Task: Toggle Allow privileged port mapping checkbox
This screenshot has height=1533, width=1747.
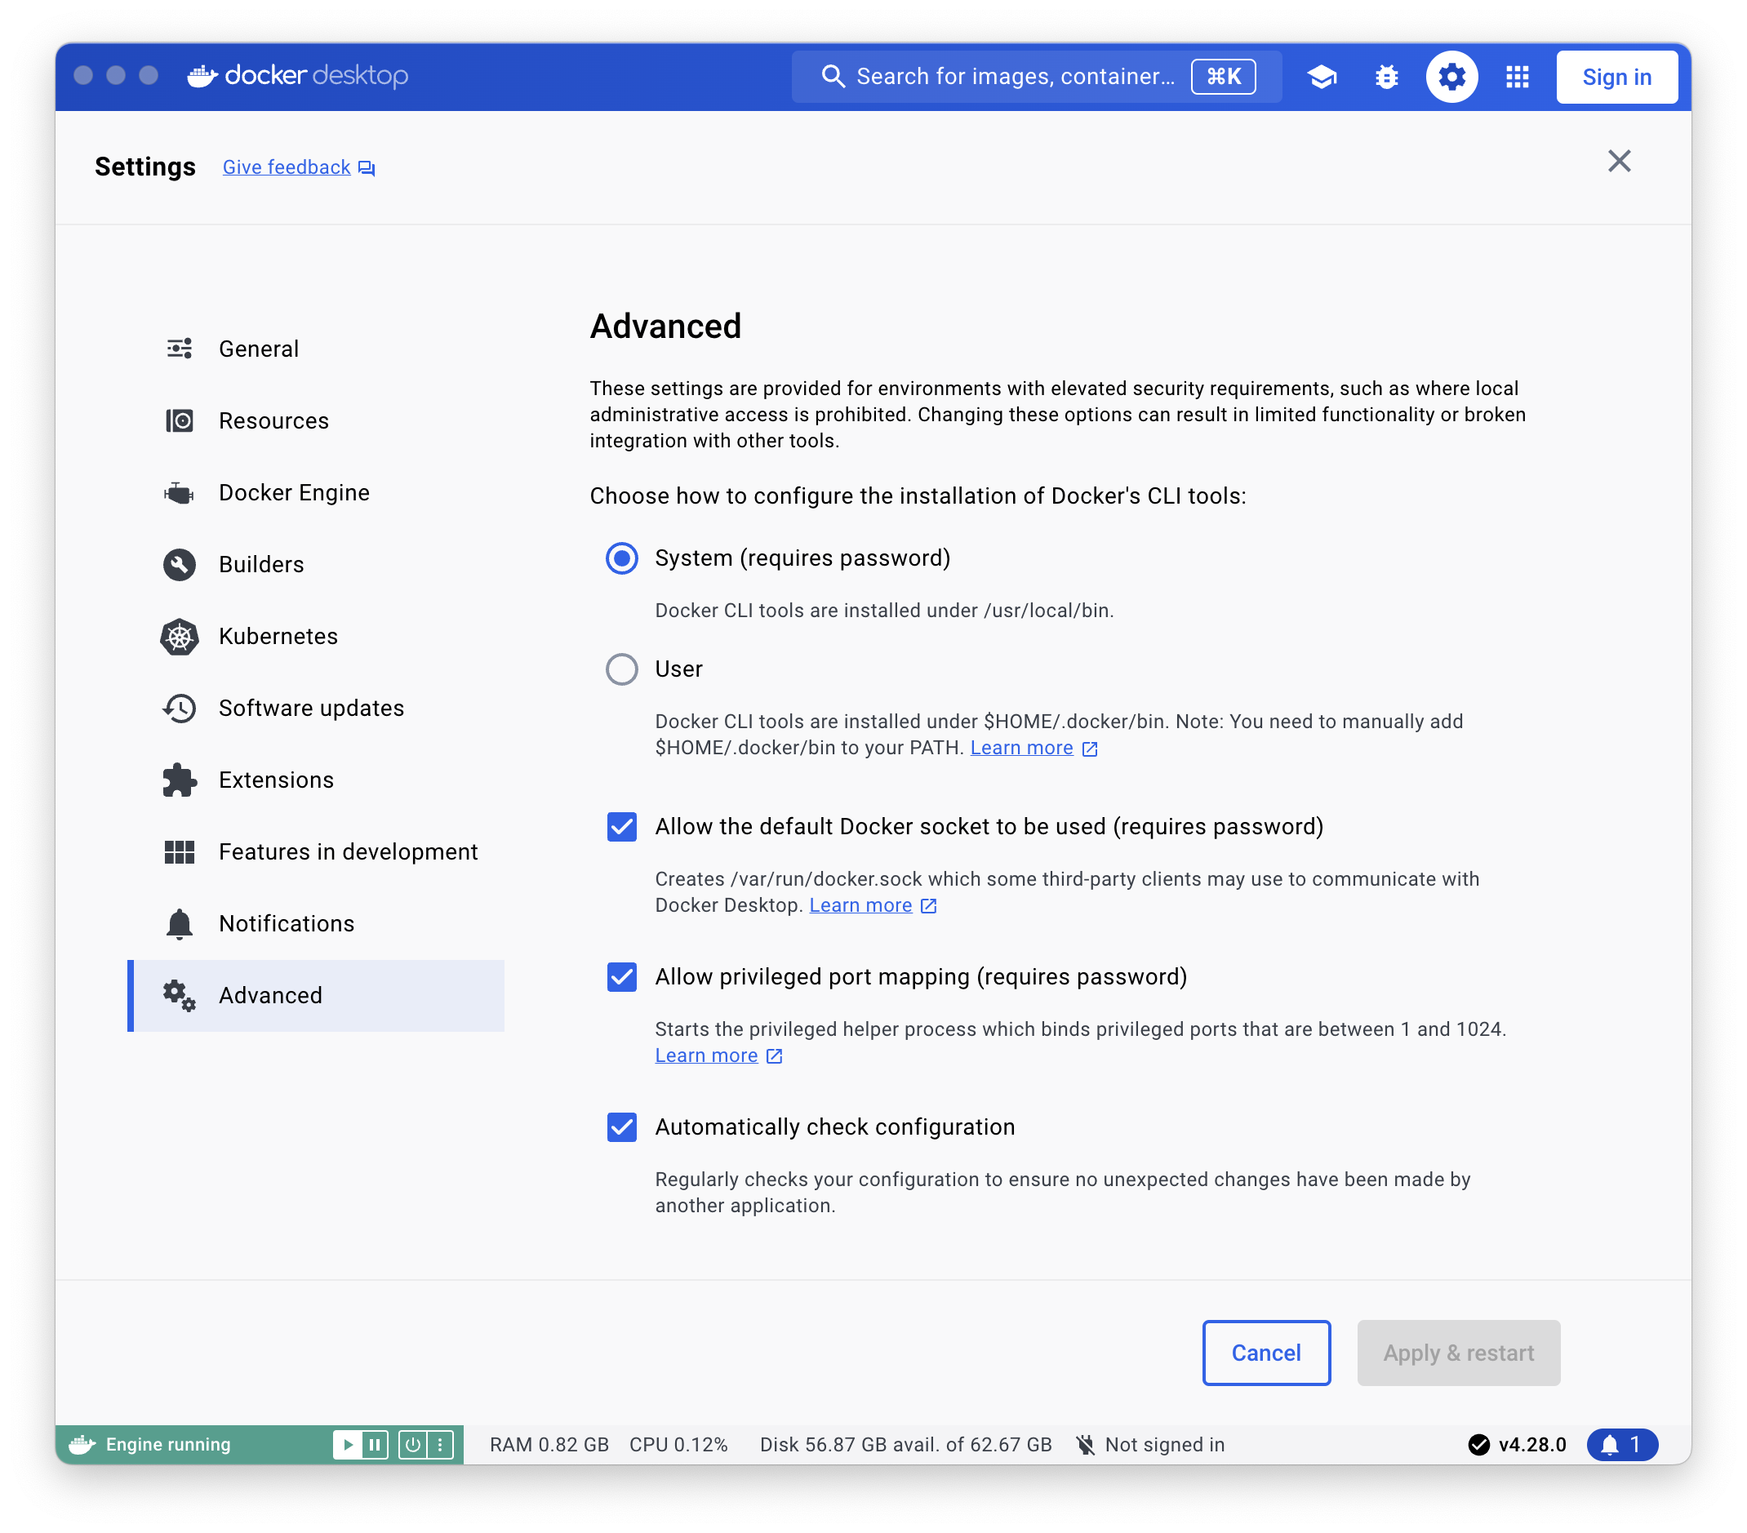Action: coord(621,977)
